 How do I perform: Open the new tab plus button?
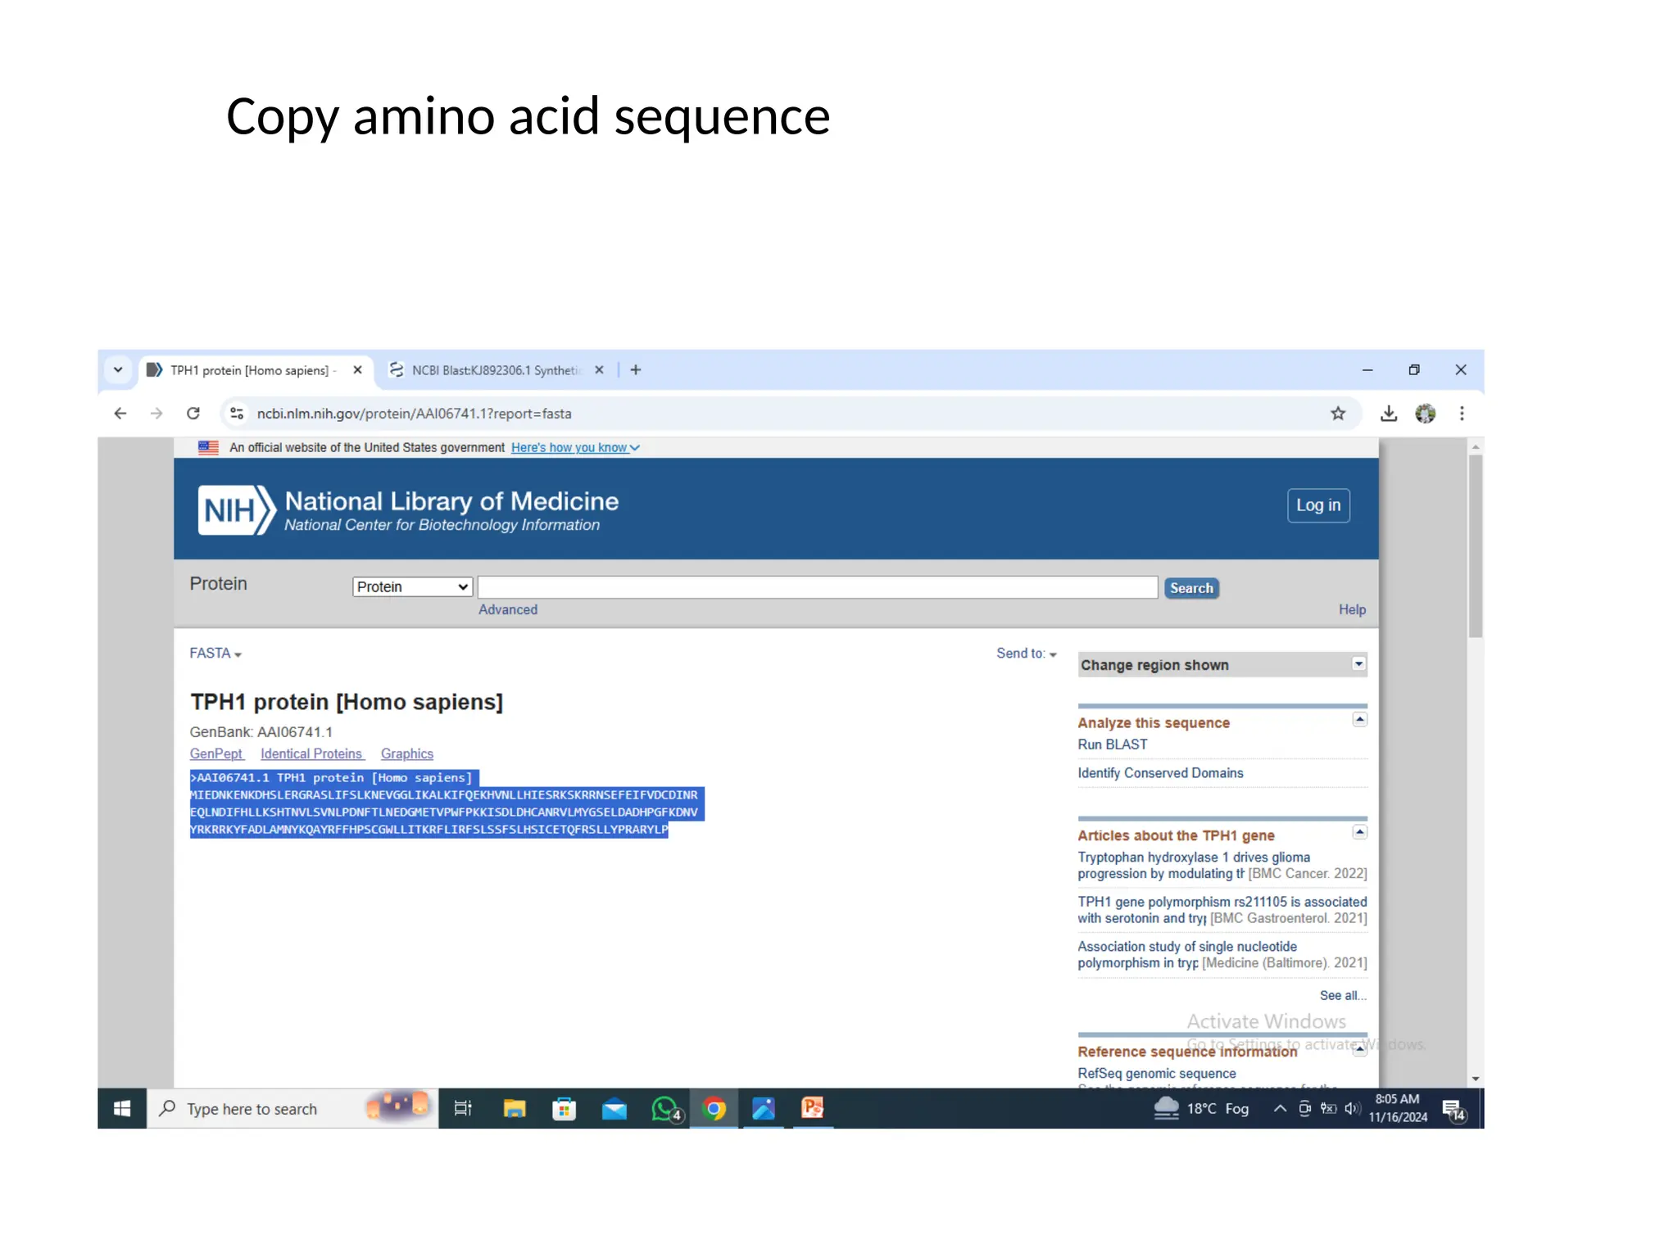[636, 370]
